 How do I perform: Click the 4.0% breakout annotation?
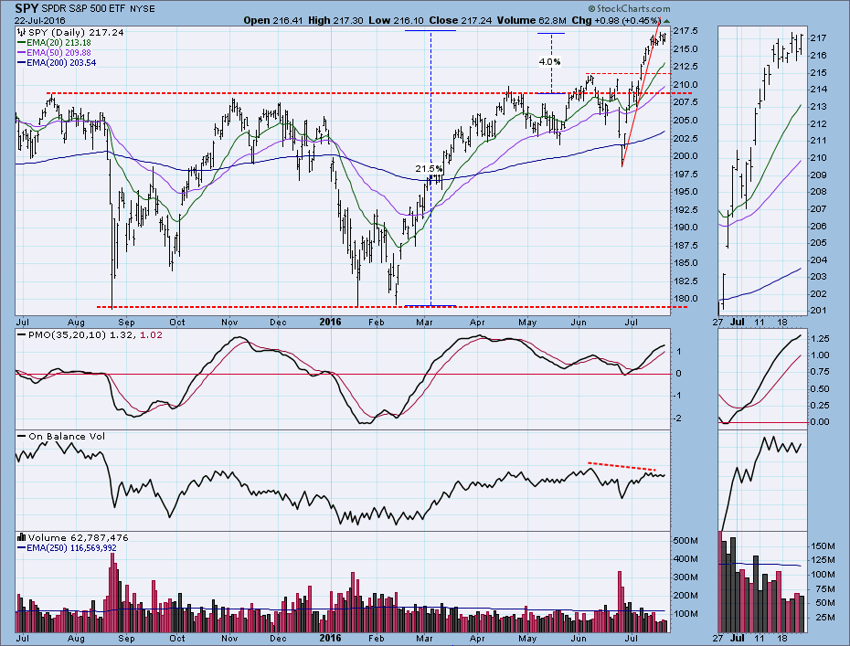[549, 62]
